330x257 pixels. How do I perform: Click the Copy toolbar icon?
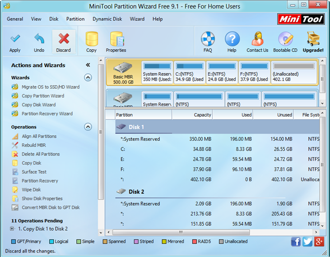click(92, 39)
